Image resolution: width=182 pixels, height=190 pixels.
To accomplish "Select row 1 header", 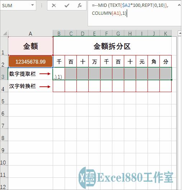I will pyautogui.click(x=4, y=46).
